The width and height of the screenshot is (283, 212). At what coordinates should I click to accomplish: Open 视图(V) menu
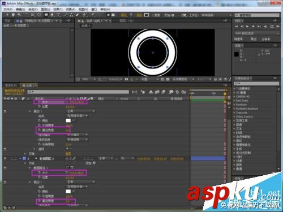click(x=83, y=9)
